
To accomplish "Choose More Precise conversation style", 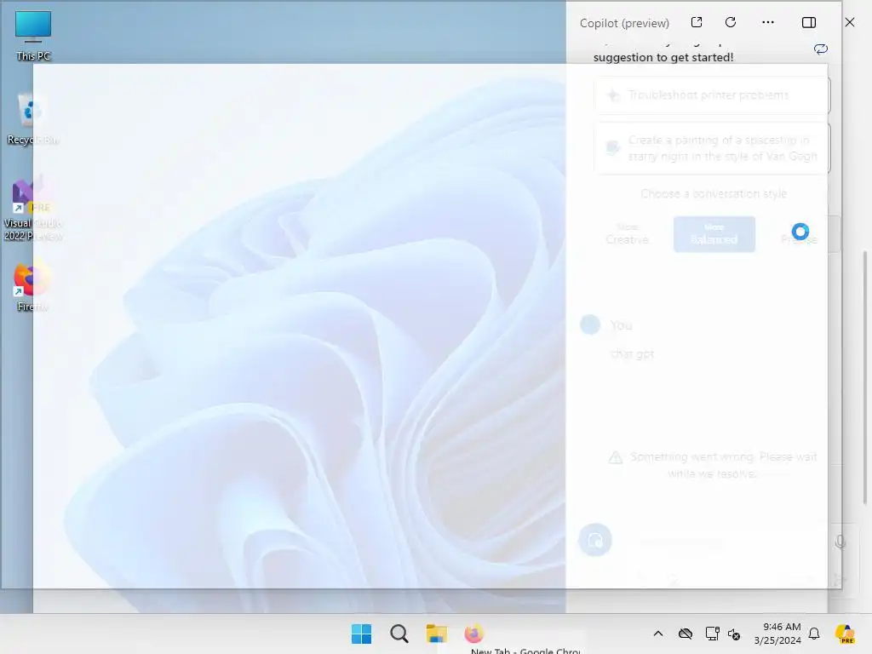I will [x=799, y=234].
